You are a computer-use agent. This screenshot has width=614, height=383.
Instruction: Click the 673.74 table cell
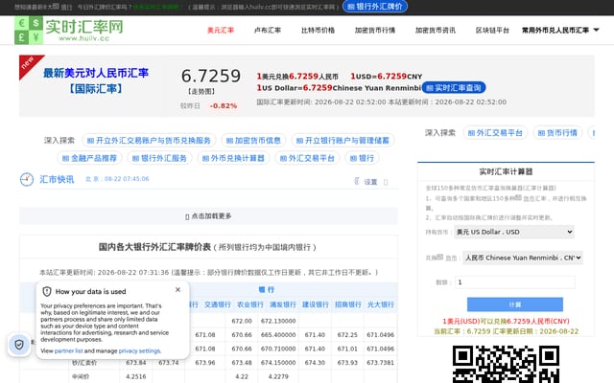point(169,363)
